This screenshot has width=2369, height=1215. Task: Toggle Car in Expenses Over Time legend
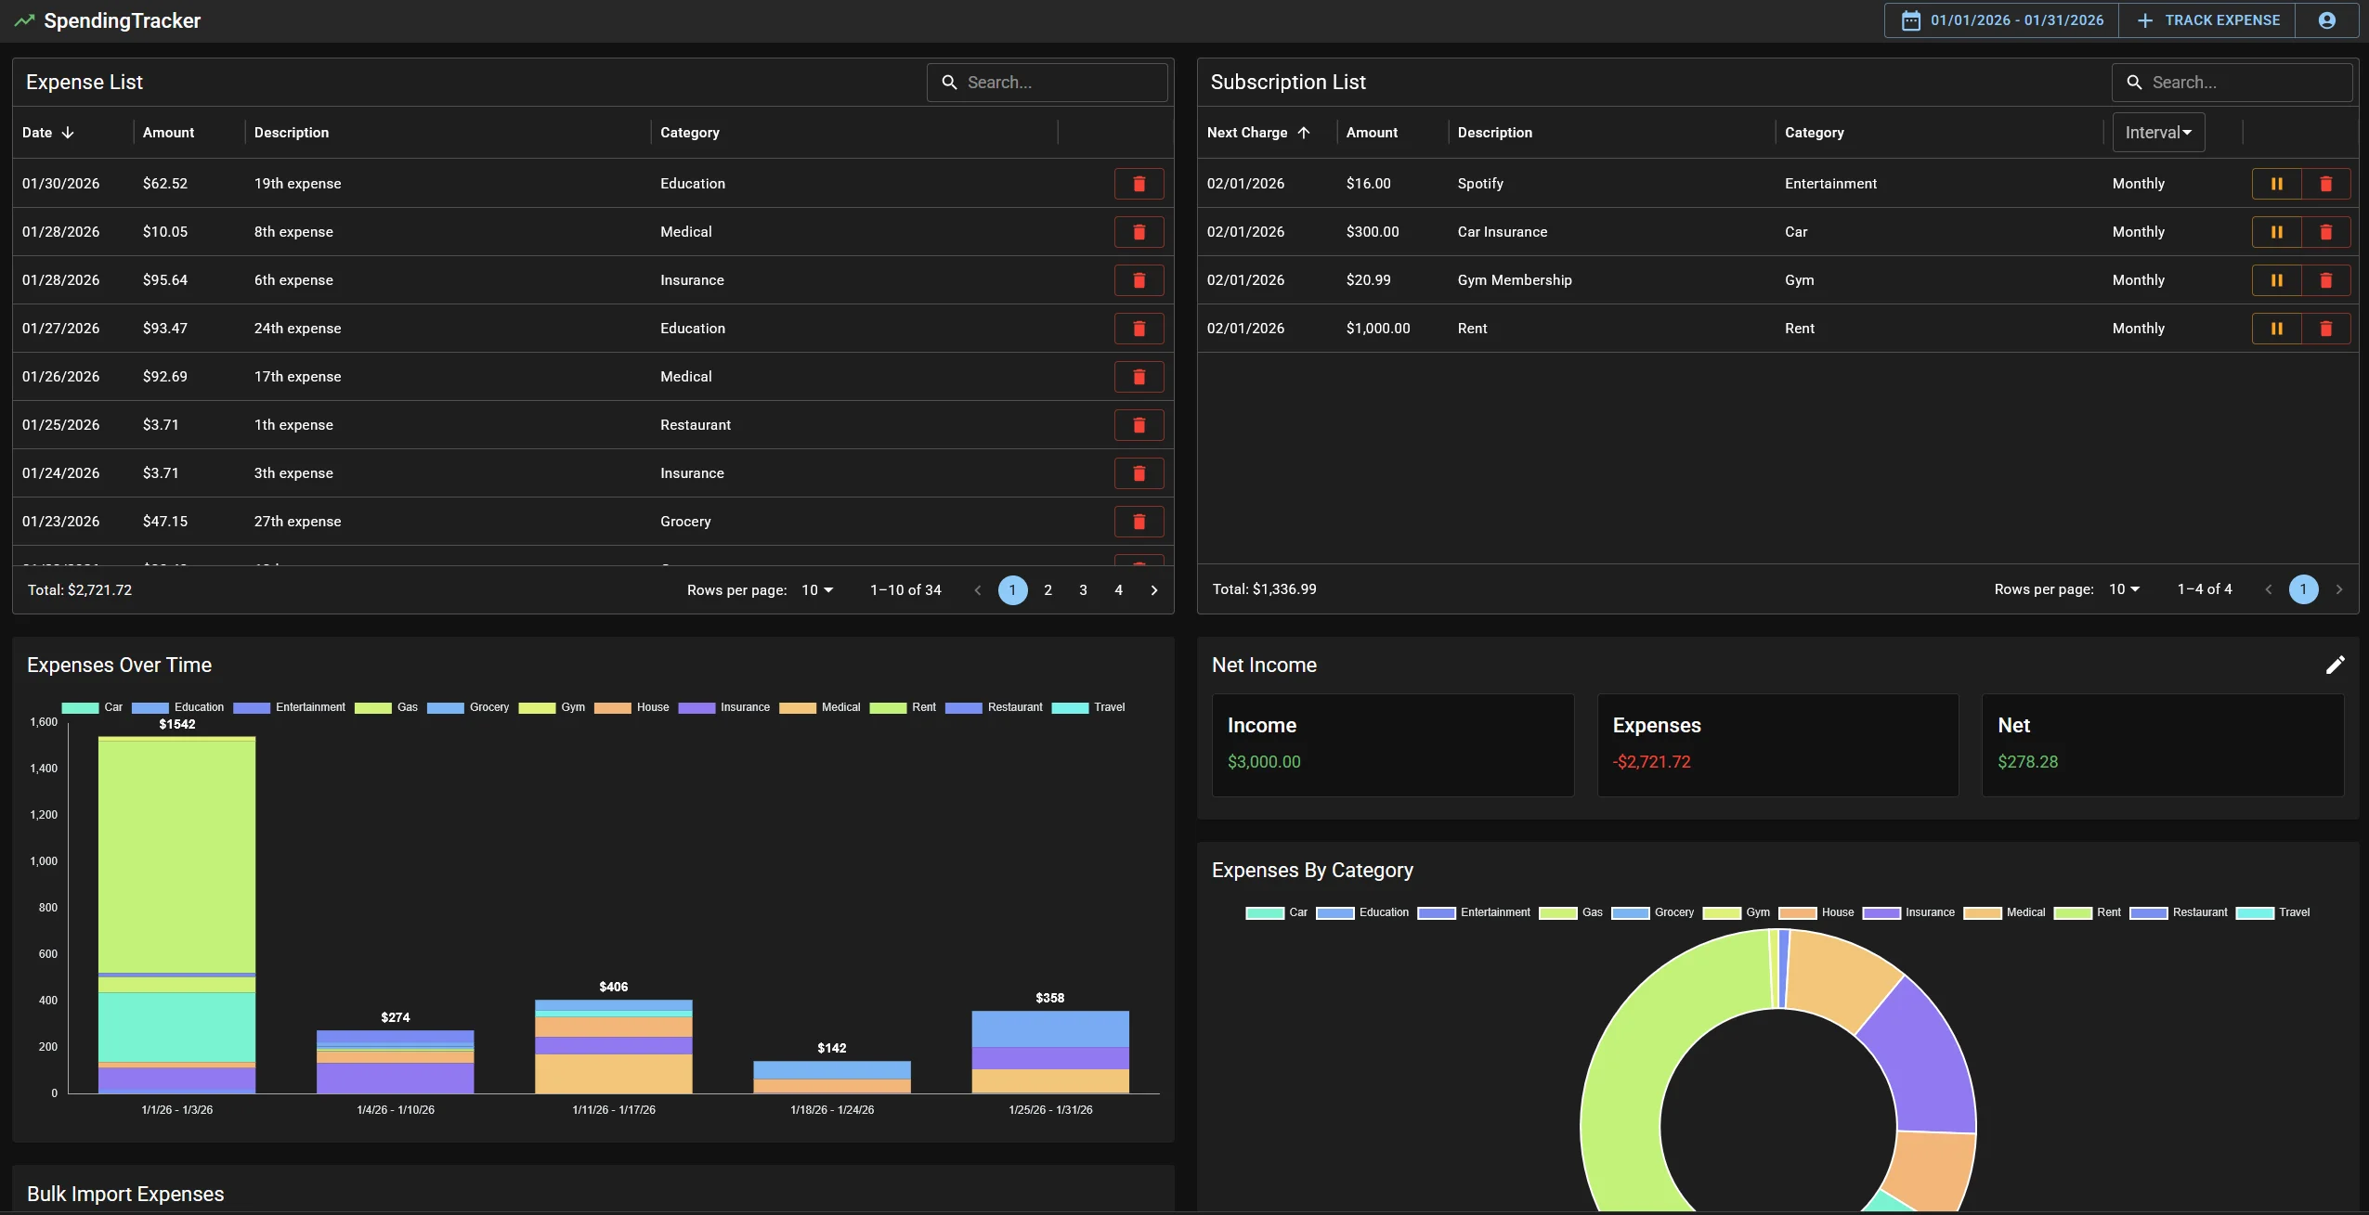click(92, 707)
